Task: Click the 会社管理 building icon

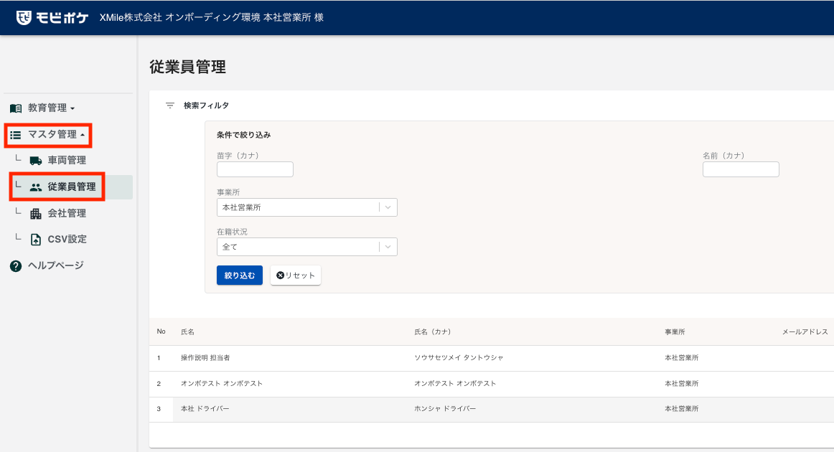Action: click(36, 214)
